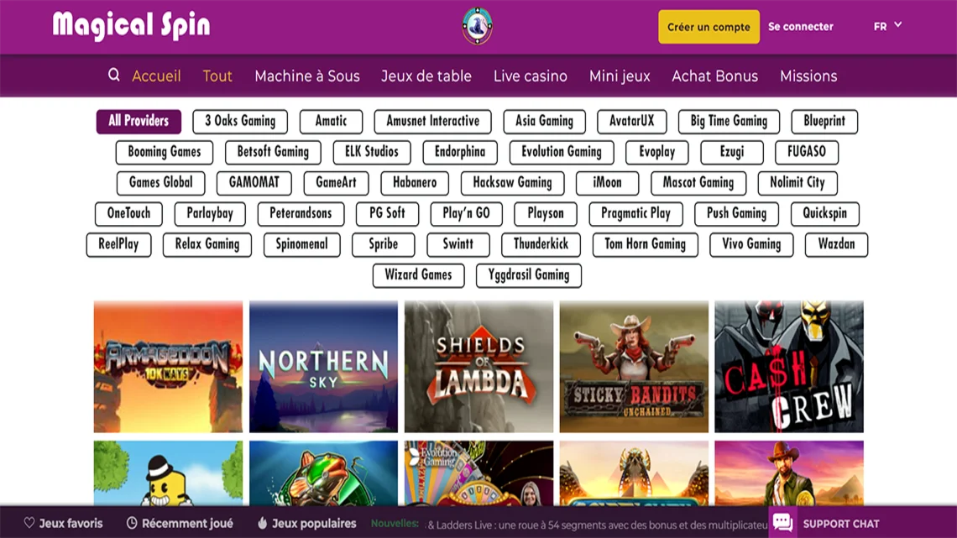This screenshot has width=957, height=538.
Task: Choose Evoplay provider
Action: [x=656, y=152]
